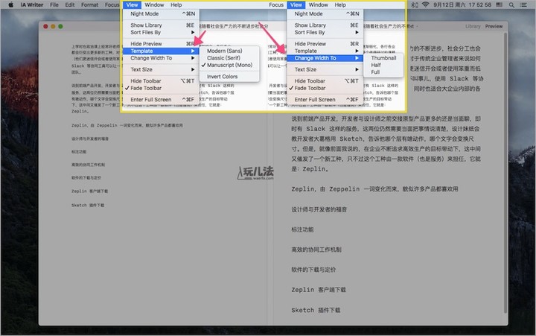Toggle Invert Colors in Template submenu
536x336 pixels.
223,77
